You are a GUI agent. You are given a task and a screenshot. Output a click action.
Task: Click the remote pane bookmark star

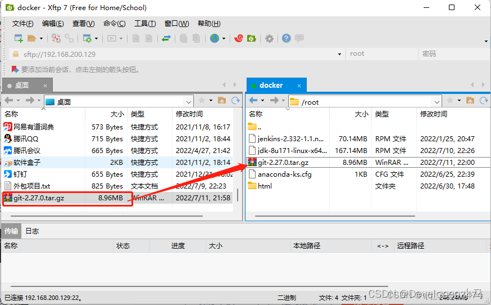coord(450,100)
